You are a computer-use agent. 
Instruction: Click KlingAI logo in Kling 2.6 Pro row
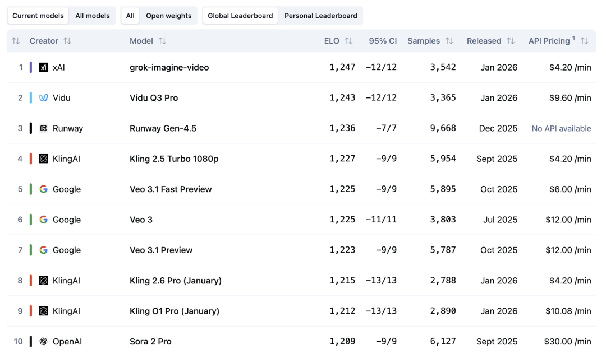[43, 281]
